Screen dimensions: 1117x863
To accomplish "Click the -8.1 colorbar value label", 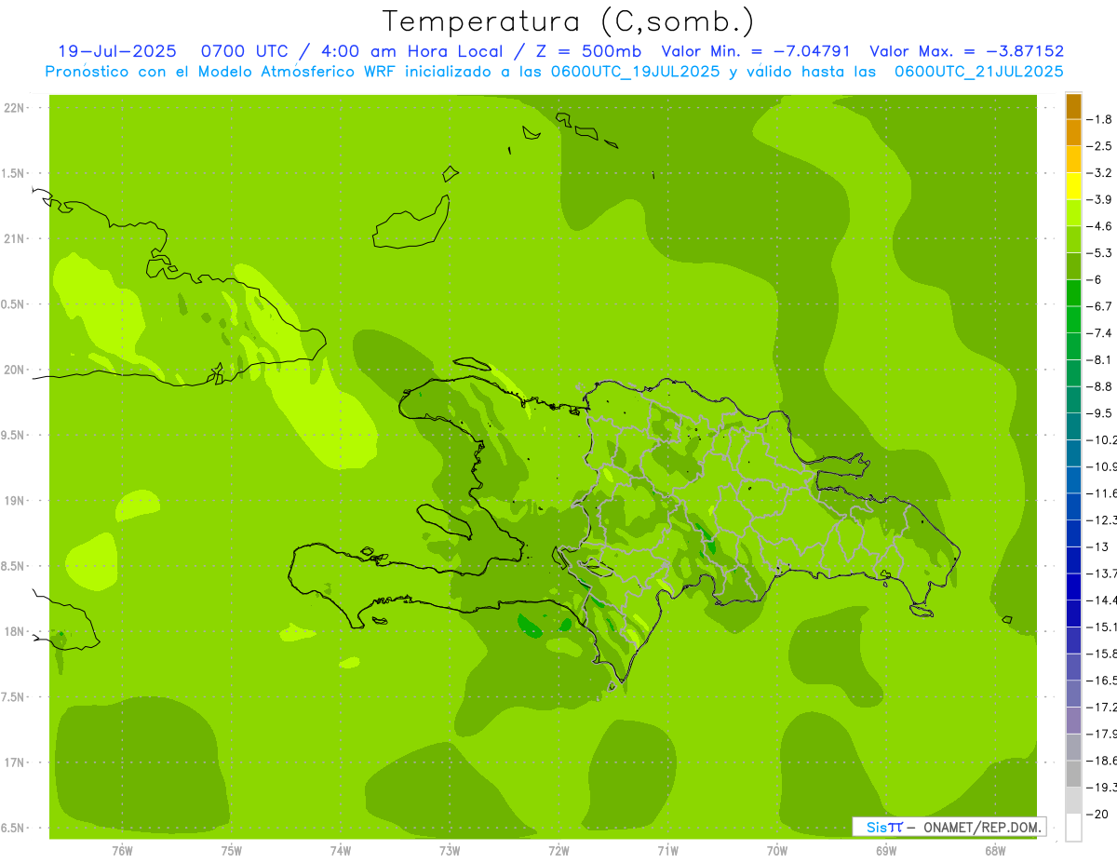I will coord(1101,359).
